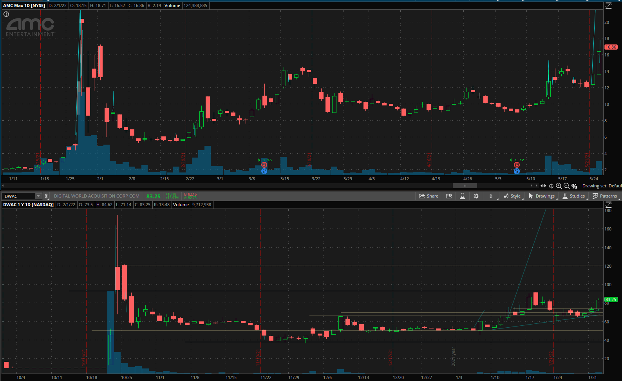Click the expand time axis arrows icon
The height and width of the screenshot is (381, 622).
[x=543, y=186]
